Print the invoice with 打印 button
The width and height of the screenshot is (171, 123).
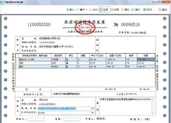(x=147, y=10)
